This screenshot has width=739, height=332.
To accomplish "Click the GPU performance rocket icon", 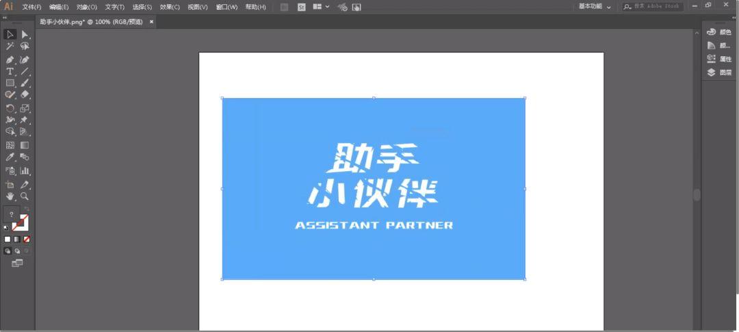I will (x=343, y=7).
